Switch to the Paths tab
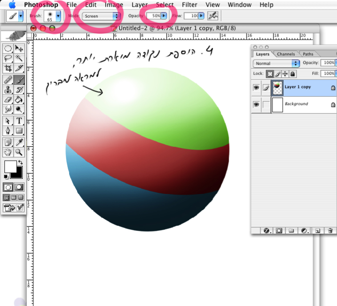This screenshot has height=306, width=337. pyautogui.click(x=308, y=54)
